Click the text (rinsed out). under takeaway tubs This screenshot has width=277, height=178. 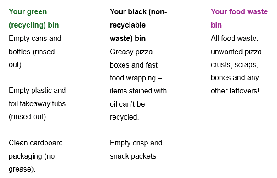click(28, 117)
